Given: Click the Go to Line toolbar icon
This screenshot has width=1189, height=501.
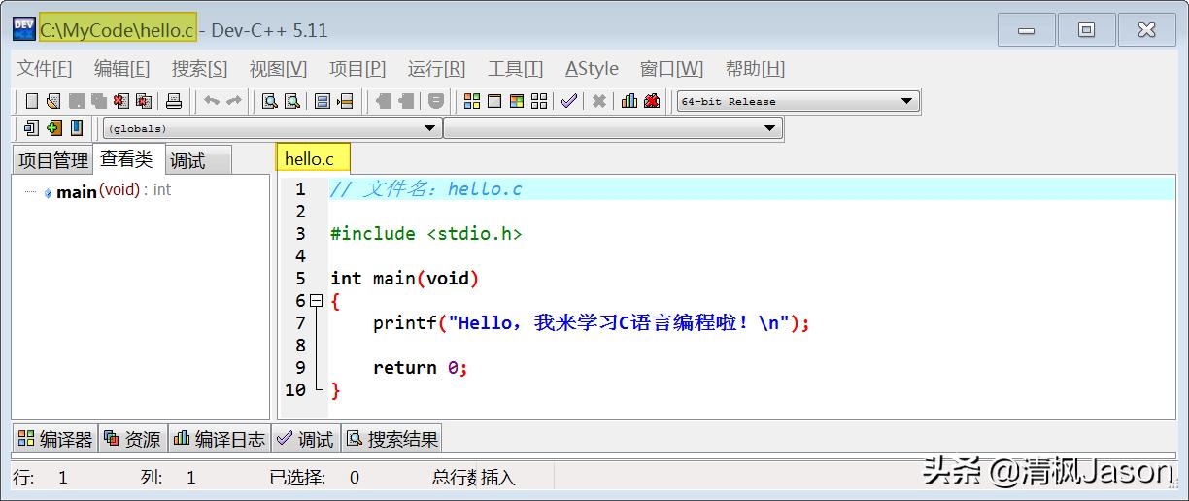Looking at the screenshot, I should click(345, 101).
